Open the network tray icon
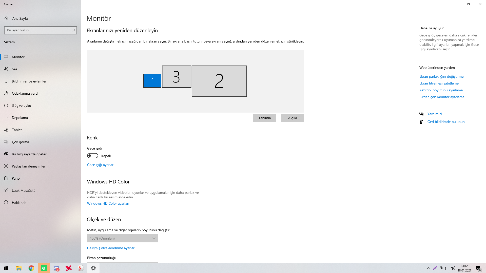This screenshot has height=273, width=486. [447, 268]
